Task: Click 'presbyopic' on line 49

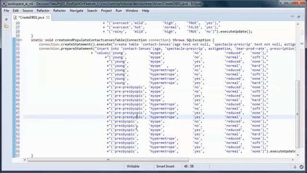Action: coord(125,122)
